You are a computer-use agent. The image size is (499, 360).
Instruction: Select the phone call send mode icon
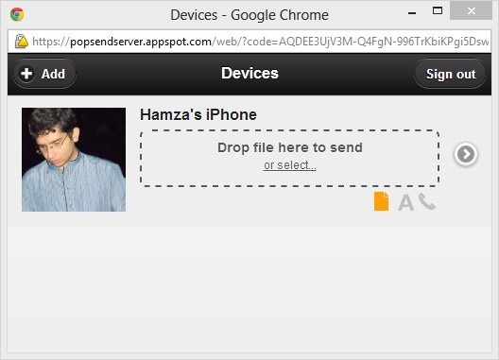tap(427, 201)
